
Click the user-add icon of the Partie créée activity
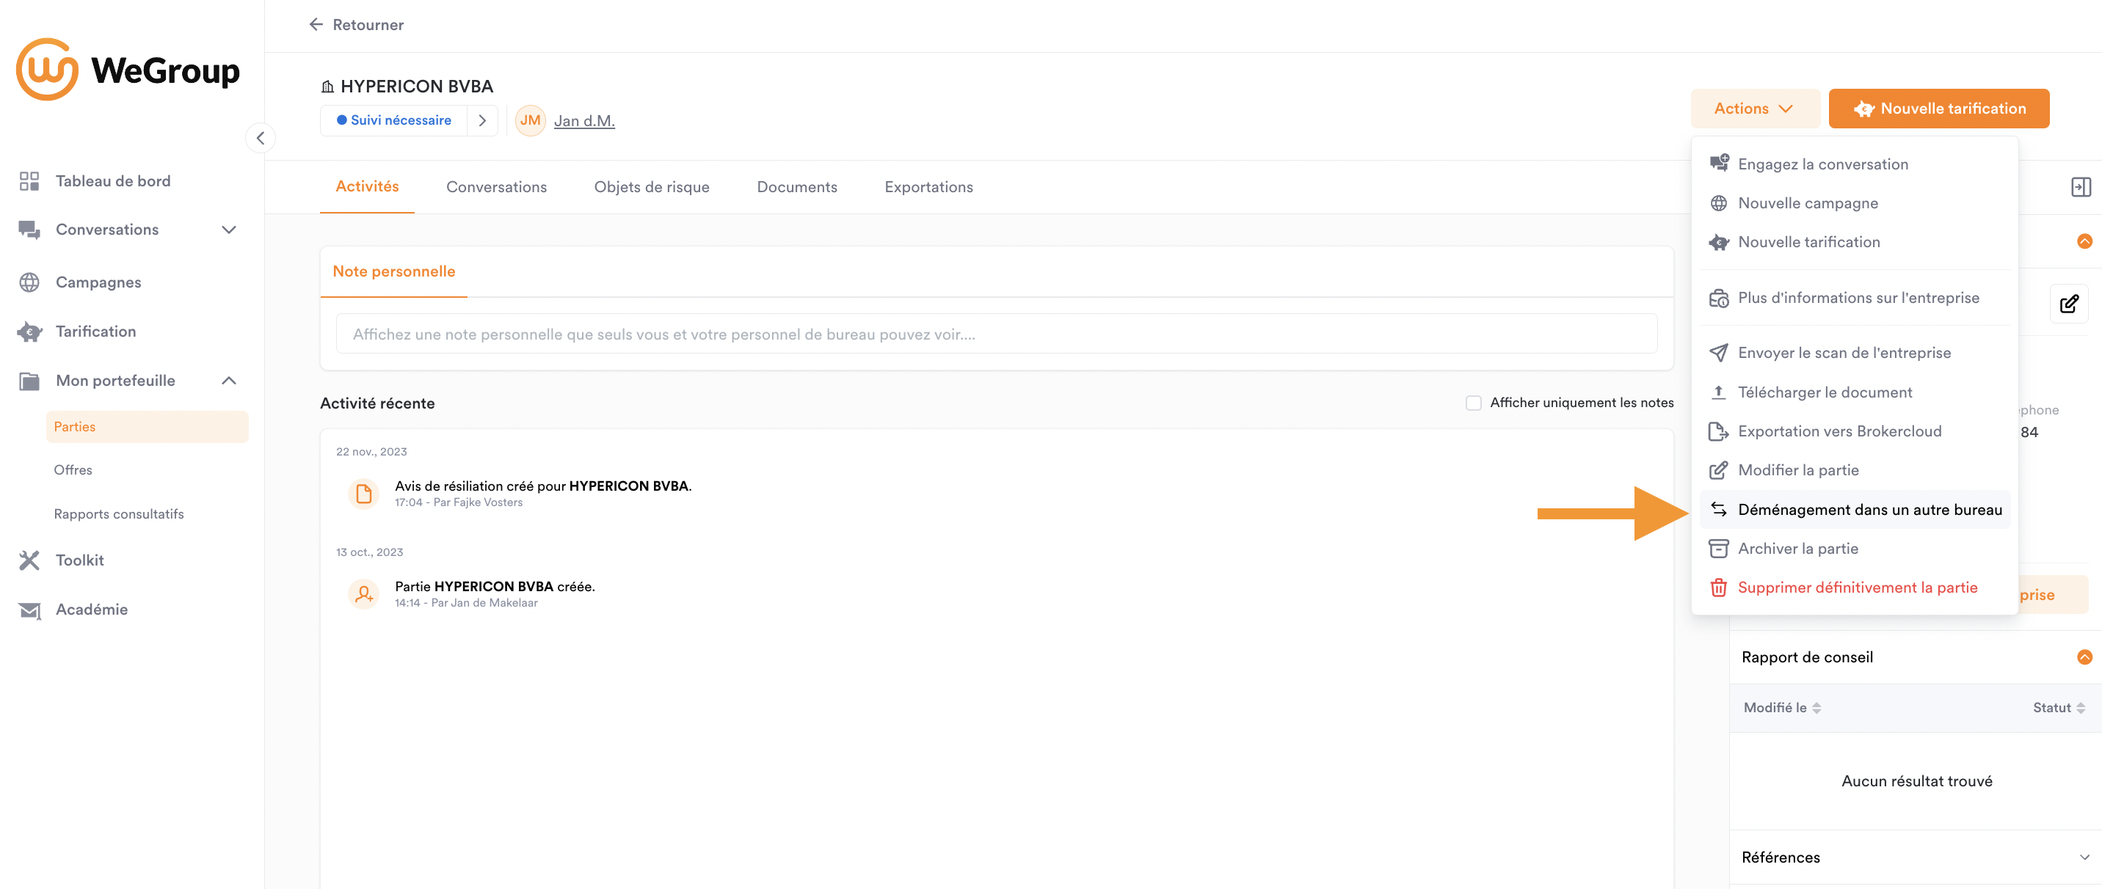coord(364,595)
